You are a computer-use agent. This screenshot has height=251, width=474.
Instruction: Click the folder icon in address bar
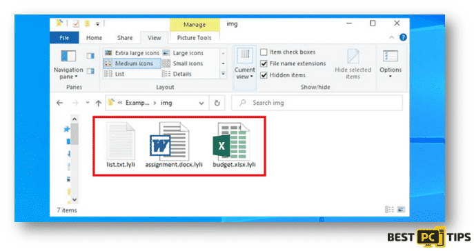pos(111,102)
